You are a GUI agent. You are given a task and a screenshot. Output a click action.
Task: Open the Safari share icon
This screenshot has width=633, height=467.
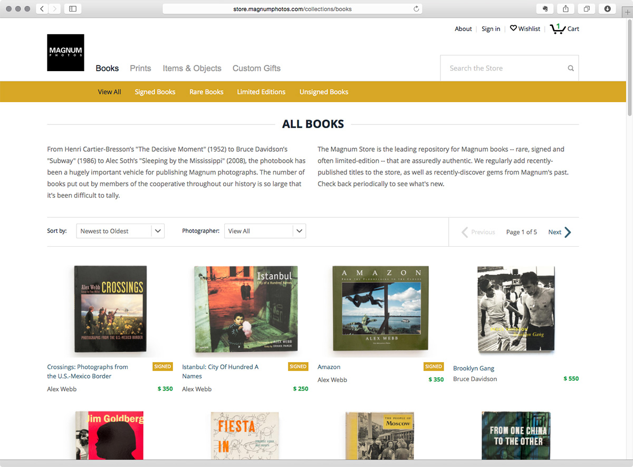(x=566, y=9)
